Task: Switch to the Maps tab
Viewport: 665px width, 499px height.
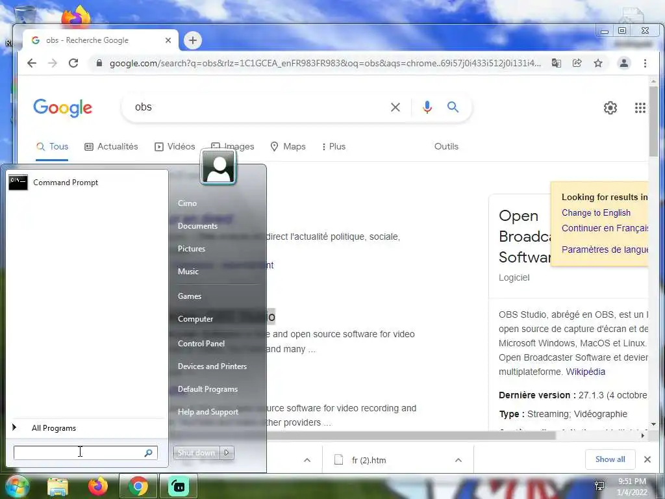Action: point(288,146)
